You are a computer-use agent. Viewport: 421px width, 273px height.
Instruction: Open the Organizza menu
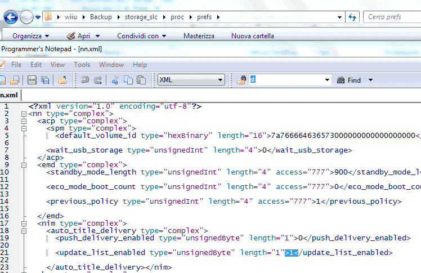[30, 36]
